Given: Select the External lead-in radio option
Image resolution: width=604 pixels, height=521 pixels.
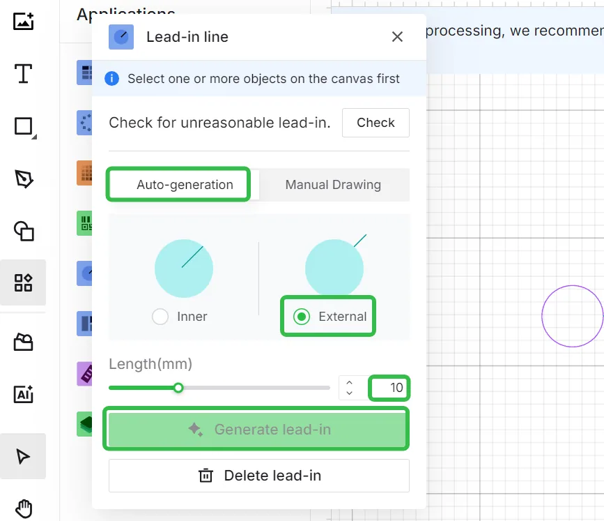Looking at the screenshot, I should (302, 317).
